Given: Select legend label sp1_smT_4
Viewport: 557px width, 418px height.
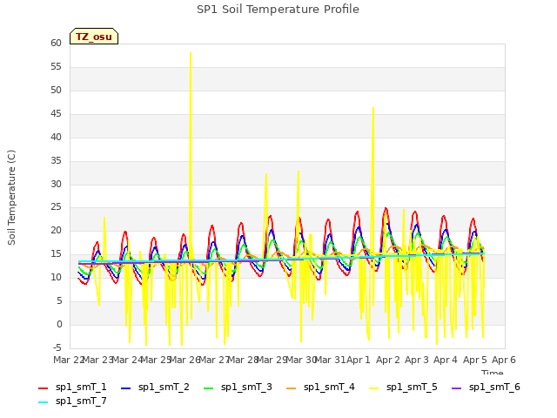Looking at the screenshot, I should (x=329, y=387).
